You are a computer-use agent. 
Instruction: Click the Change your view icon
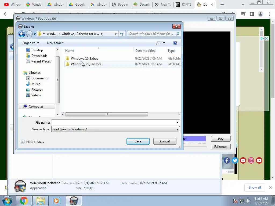pos(158,43)
